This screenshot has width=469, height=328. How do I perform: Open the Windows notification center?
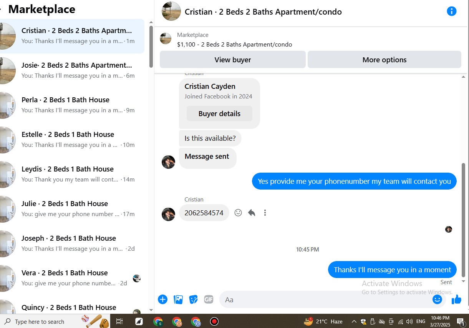point(461,321)
